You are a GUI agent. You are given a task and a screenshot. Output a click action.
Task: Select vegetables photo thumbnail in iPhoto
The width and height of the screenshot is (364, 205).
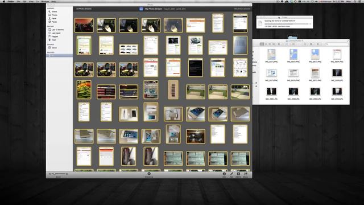[84, 90]
